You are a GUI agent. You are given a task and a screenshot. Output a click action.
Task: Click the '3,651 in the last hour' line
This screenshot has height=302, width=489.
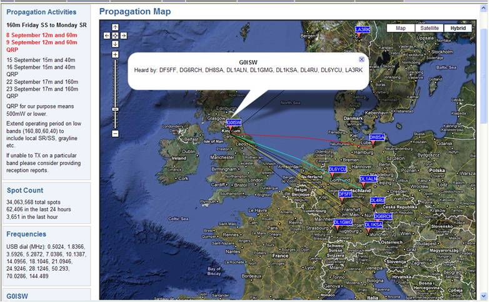coord(32,217)
